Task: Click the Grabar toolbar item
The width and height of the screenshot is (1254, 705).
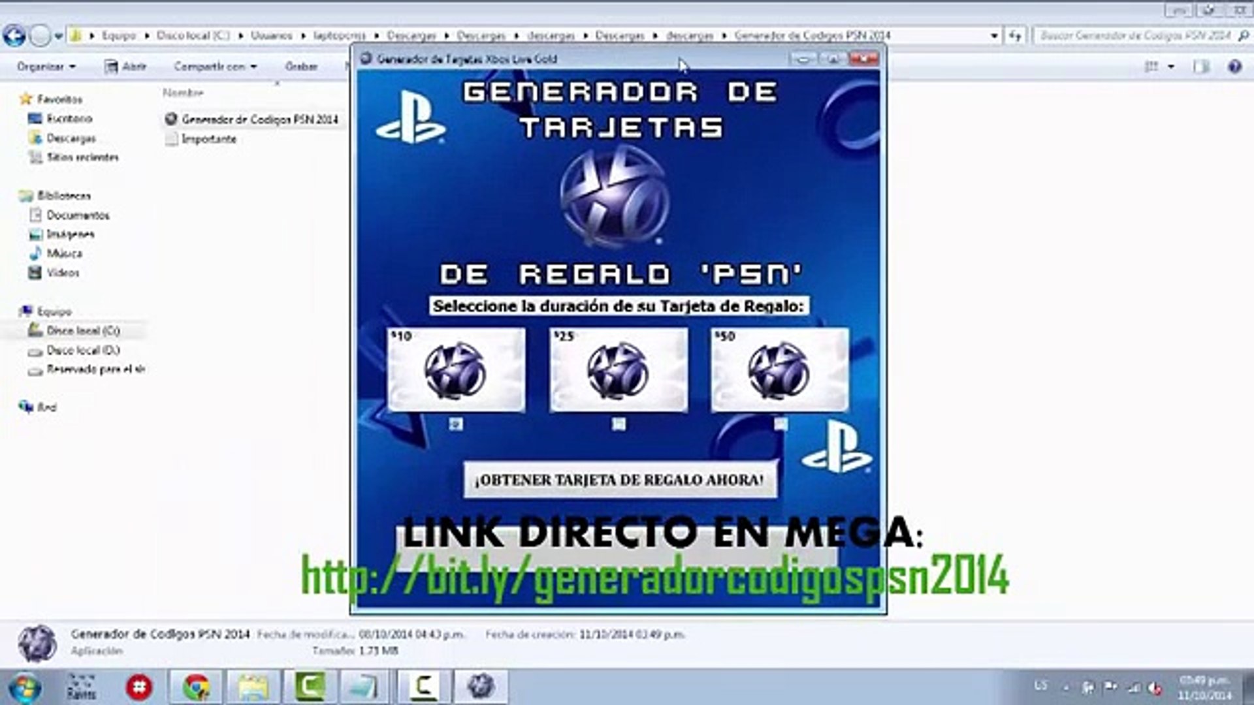Action: [301, 67]
